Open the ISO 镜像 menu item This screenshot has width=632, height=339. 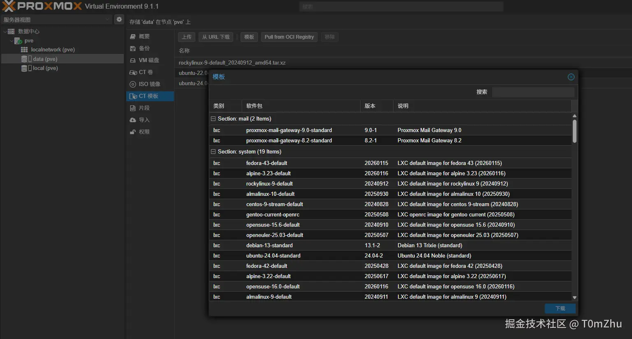150,84
